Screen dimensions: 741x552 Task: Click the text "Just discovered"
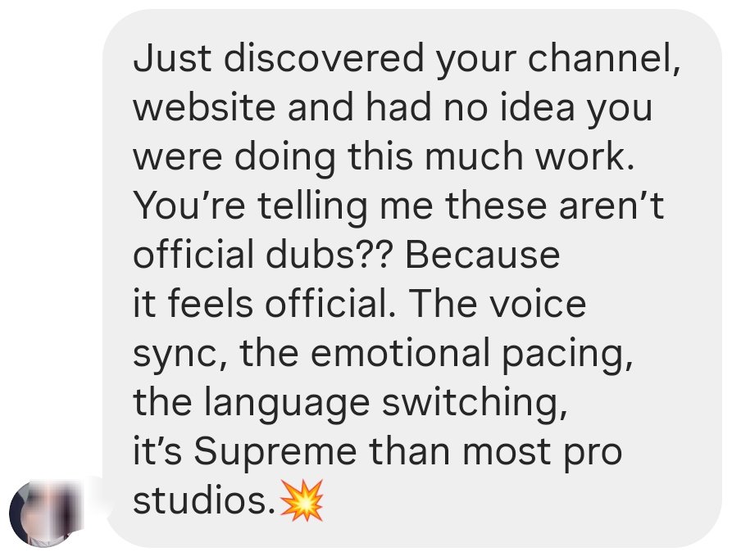click(x=279, y=58)
